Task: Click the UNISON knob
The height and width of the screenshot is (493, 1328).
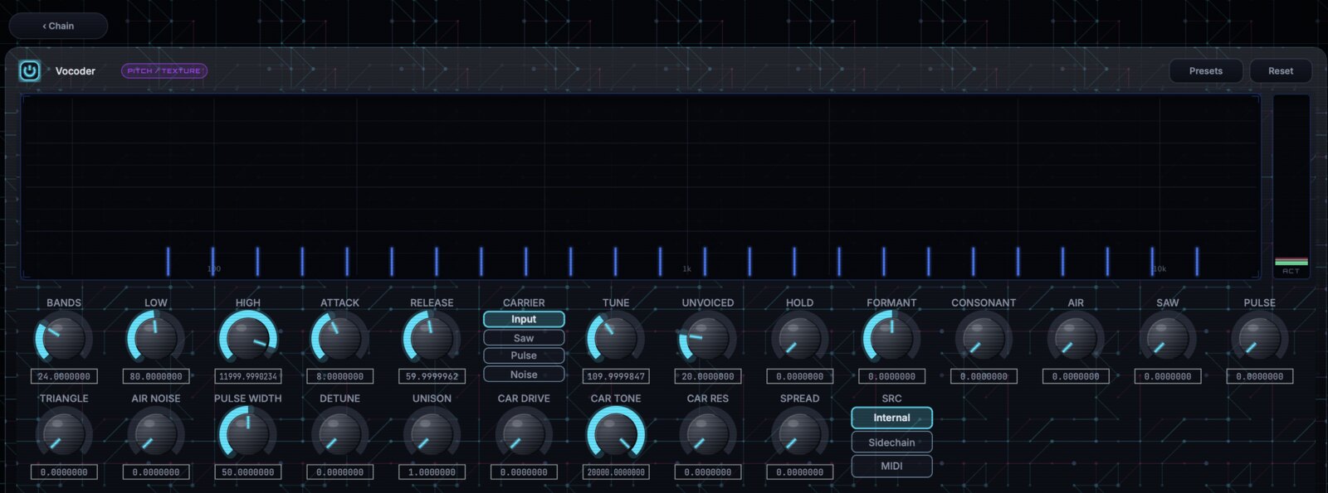Action: (x=432, y=435)
